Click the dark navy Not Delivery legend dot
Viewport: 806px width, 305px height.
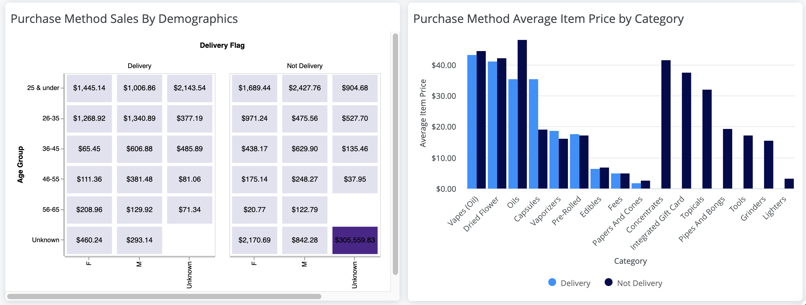pos(609,282)
